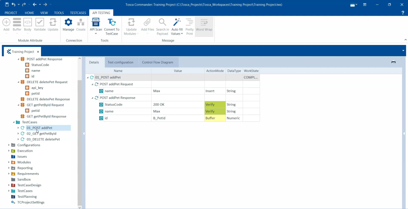Click Buffer action mode for id row
This screenshot has width=408, height=209.
click(x=215, y=118)
